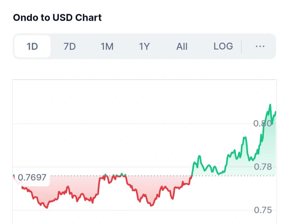Click the highest peak of the green line

(270, 105)
